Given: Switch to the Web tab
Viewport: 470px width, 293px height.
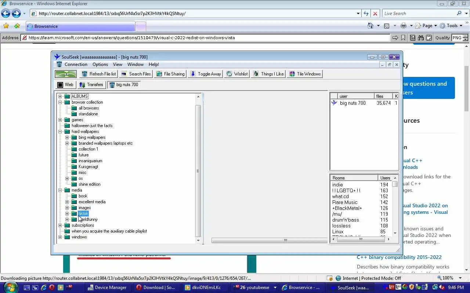Looking at the screenshot, I should pyautogui.click(x=65, y=85).
